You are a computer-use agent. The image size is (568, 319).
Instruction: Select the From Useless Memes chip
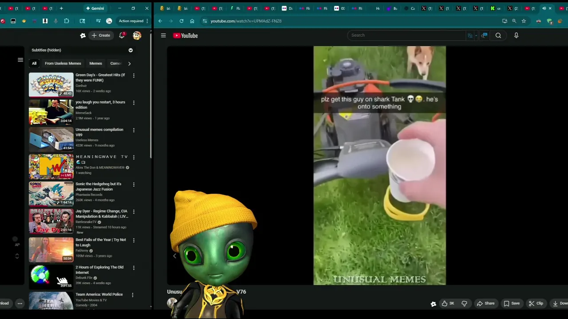[x=63, y=63]
